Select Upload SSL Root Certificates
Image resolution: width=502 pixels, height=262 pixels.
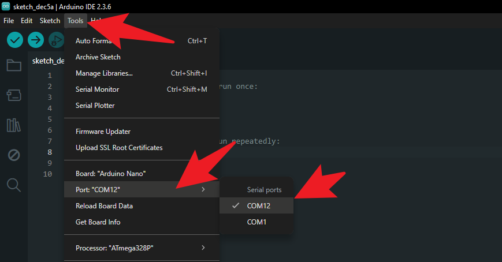point(142,148)
